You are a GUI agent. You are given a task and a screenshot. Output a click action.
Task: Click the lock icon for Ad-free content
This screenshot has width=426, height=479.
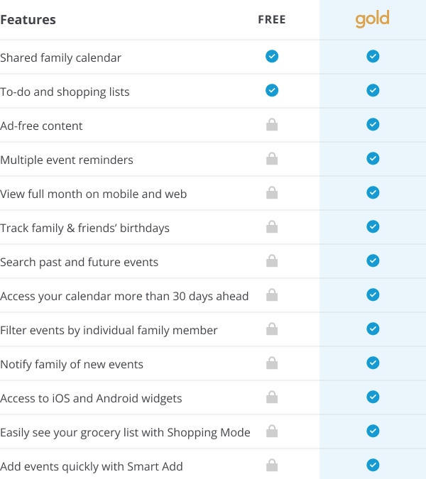[272, 125]
